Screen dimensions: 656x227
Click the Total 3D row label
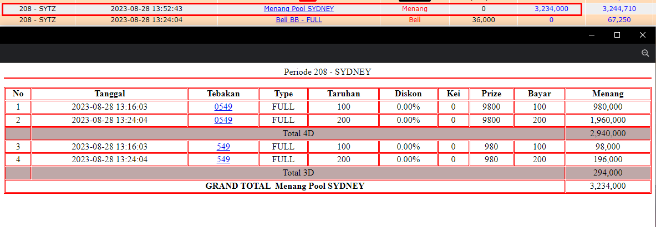[x=298, y=173]
